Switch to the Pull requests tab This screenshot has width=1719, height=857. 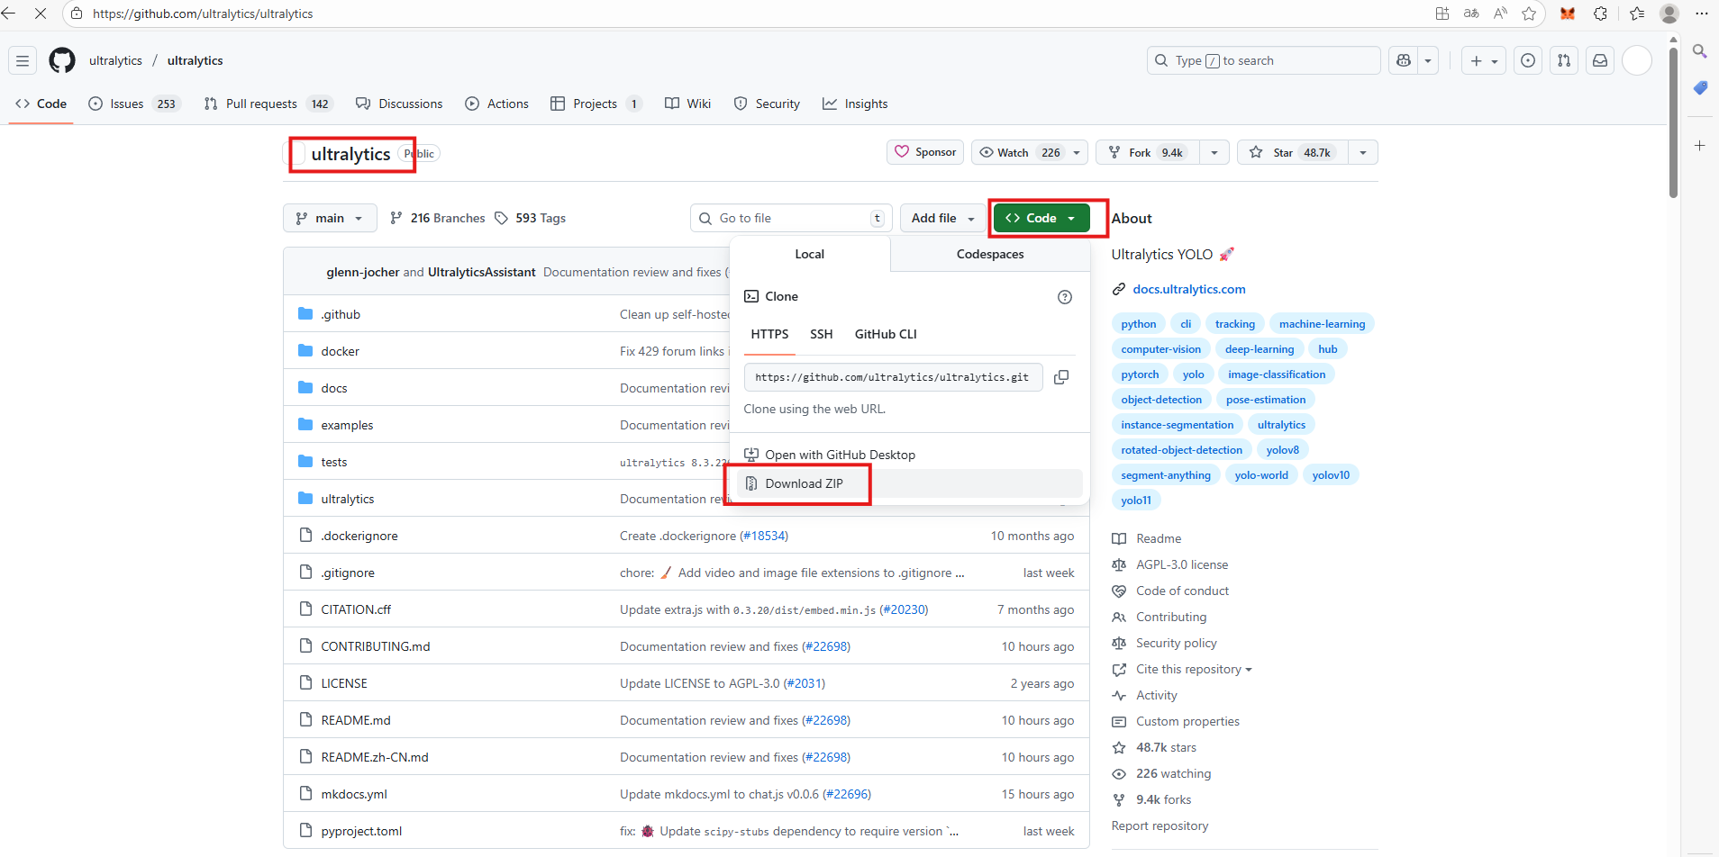[268, 104]
